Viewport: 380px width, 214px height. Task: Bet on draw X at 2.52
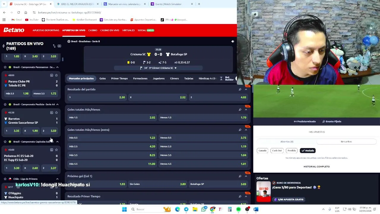point(158,97)
